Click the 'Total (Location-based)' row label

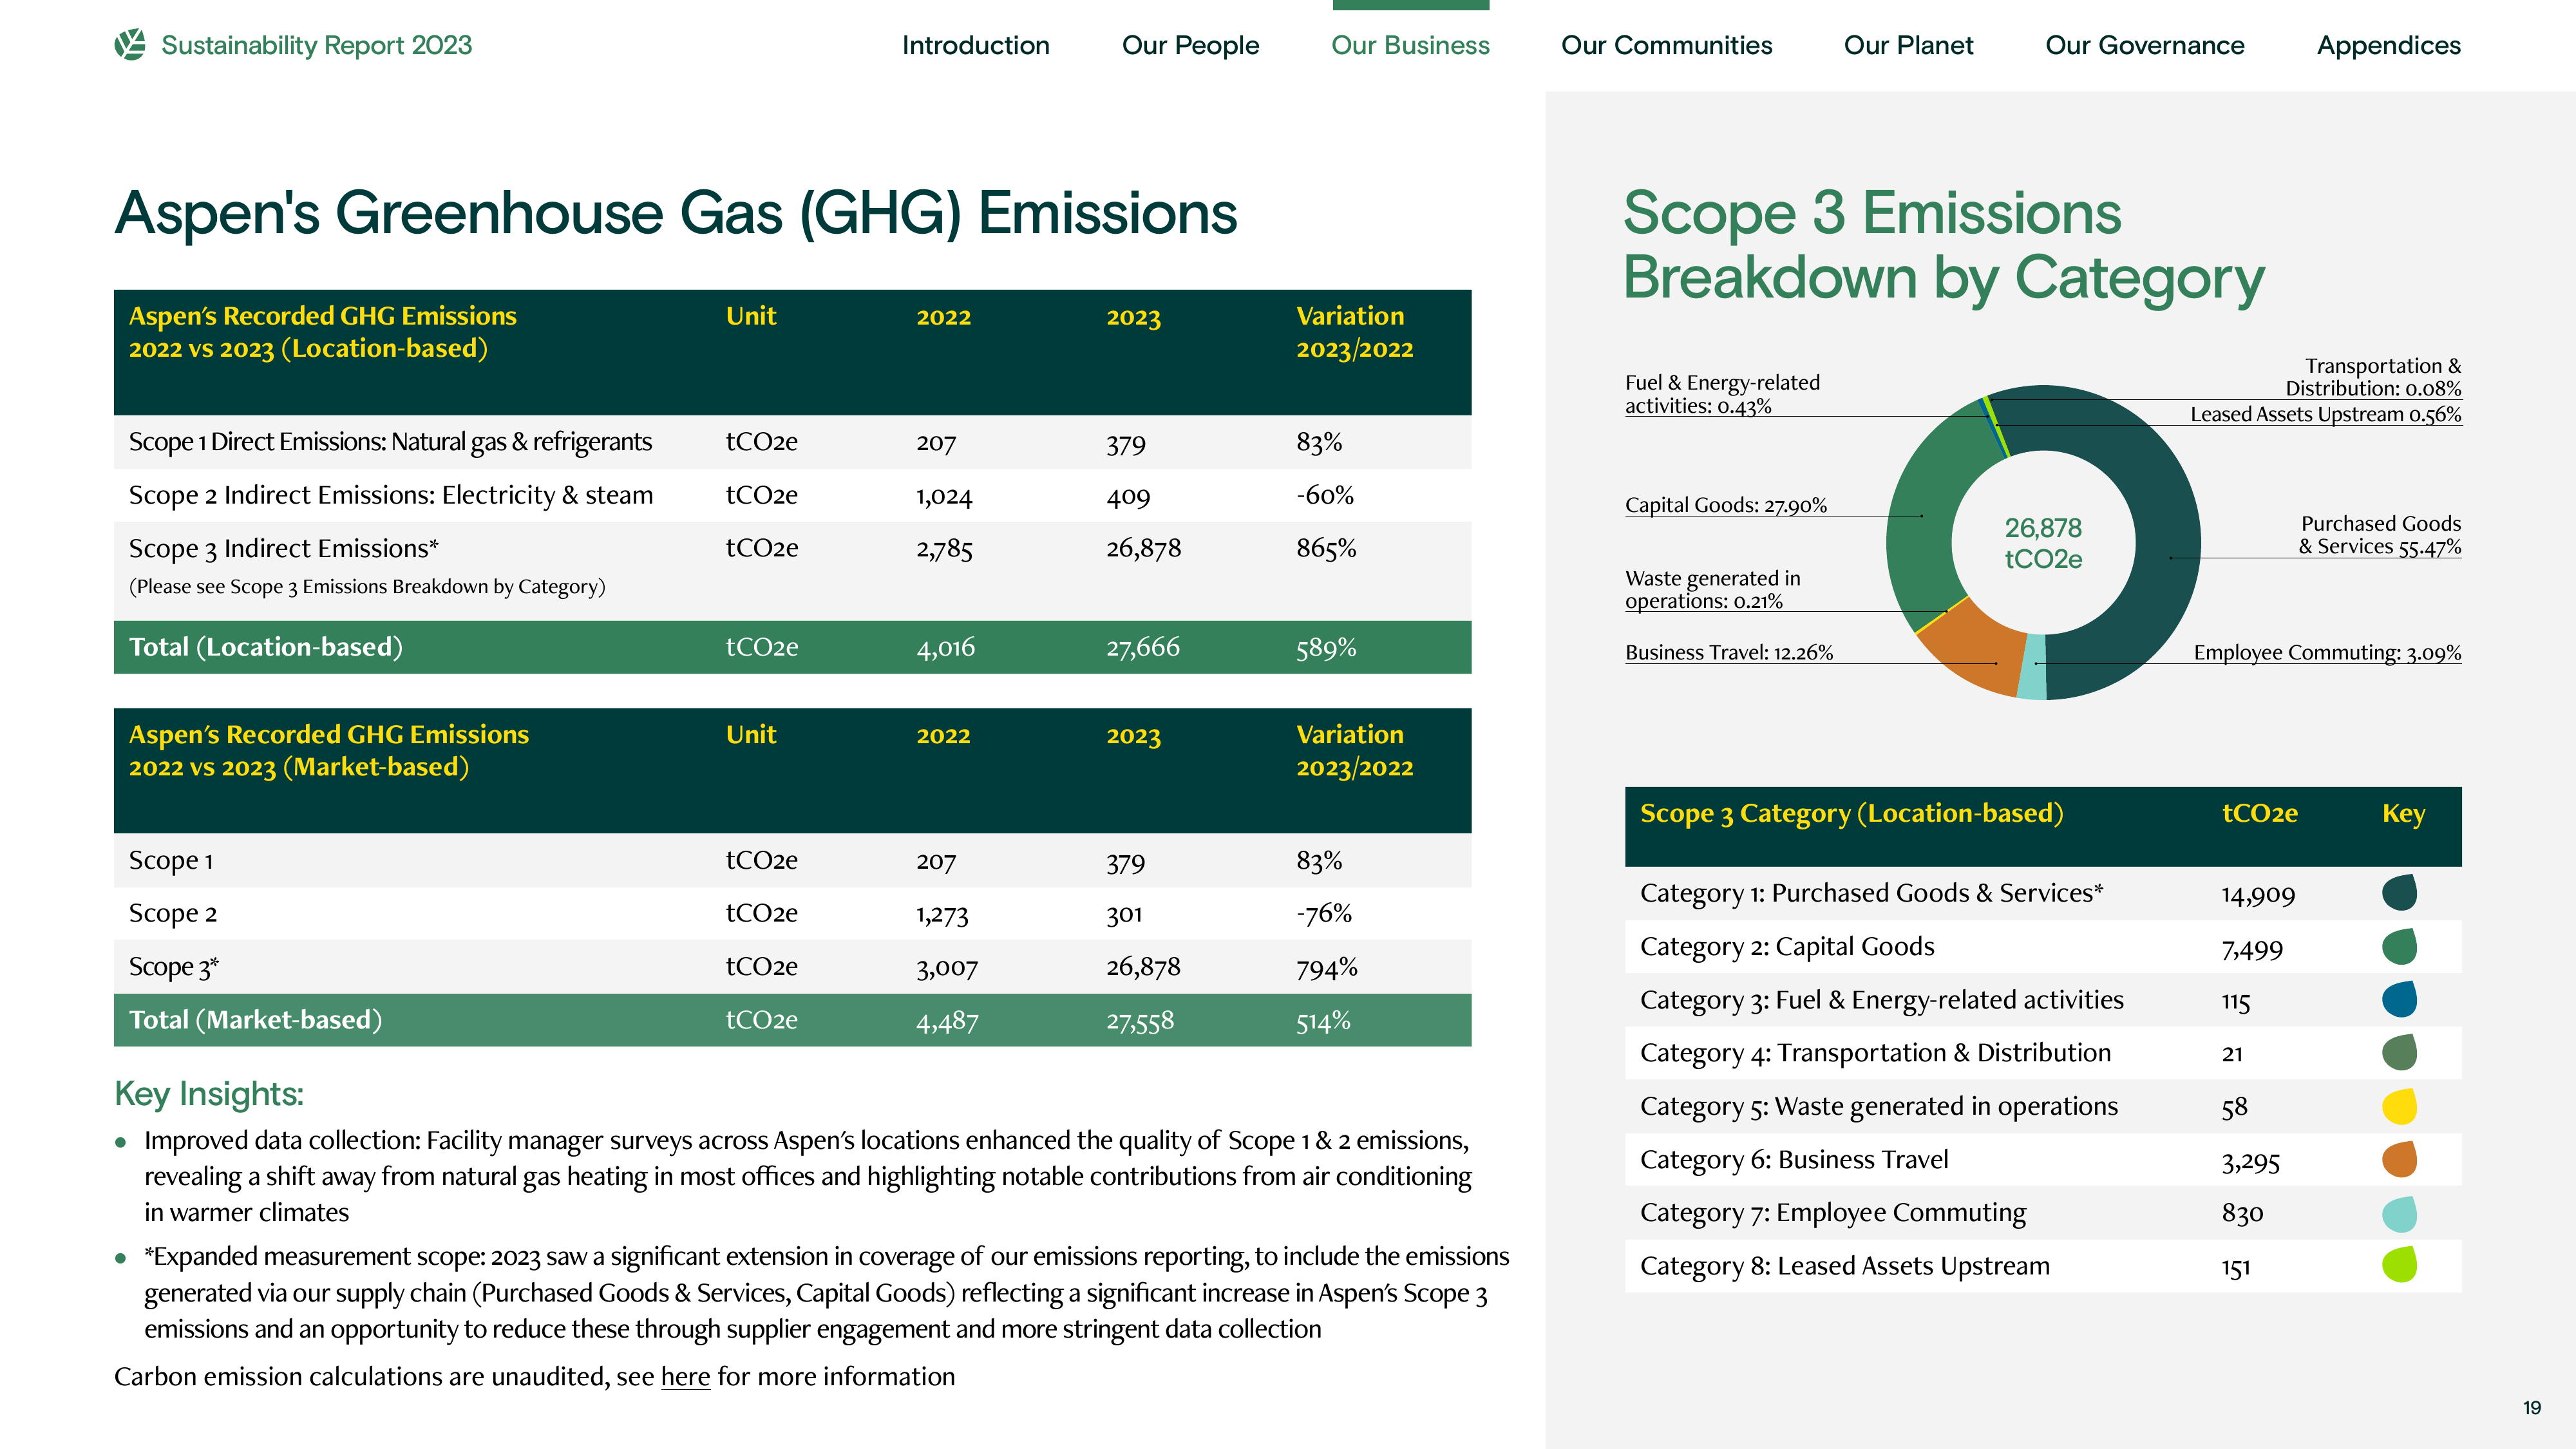pos(266,647)
